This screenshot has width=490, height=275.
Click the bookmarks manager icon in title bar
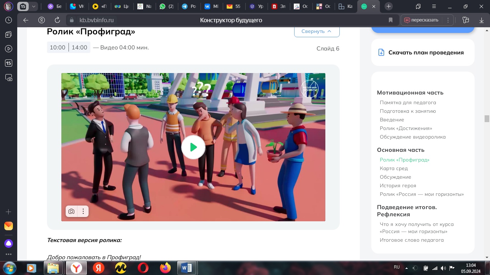coord(418,6)
